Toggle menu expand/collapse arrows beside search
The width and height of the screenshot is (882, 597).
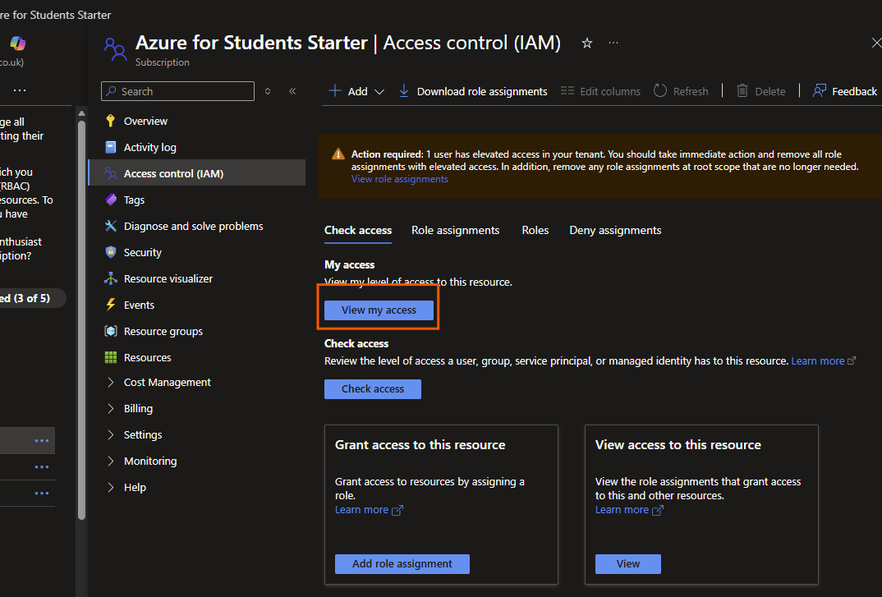[268, 91]
